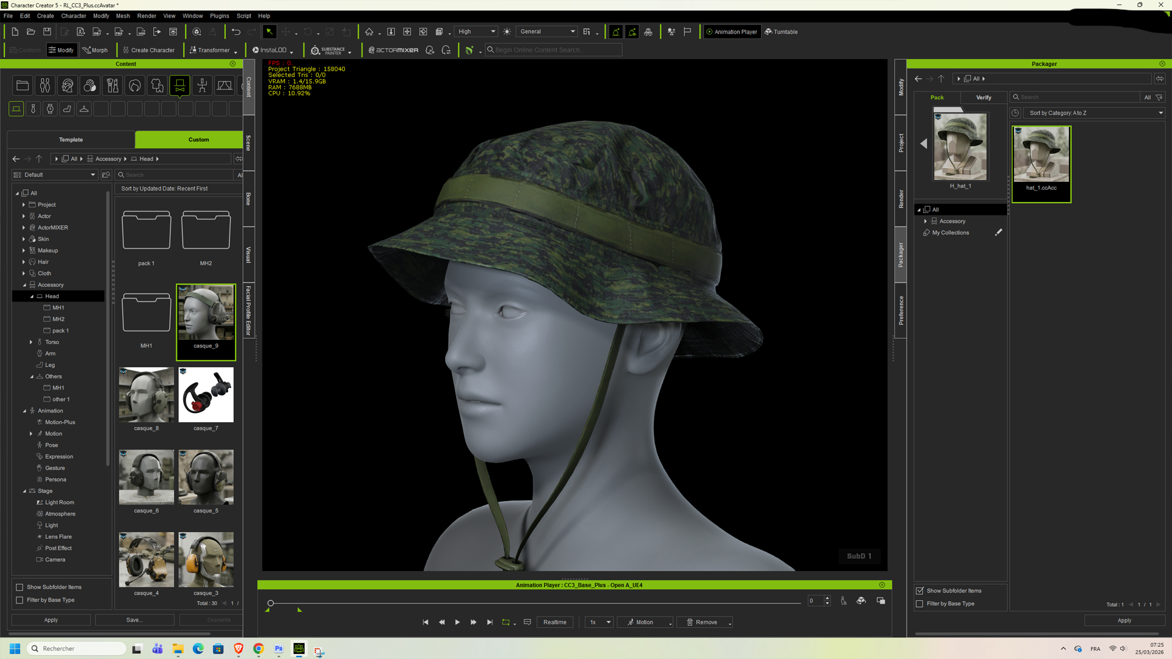Screen dimensions: 1172x659
Task: Open the 1x playback speed dropdown
Action: pyautogui.click(x=599, y=622)
